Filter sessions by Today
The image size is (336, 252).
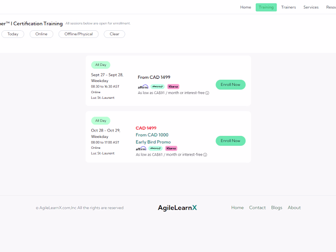point(13,34)
